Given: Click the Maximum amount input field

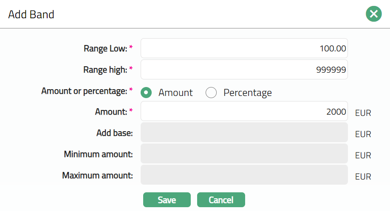Looking at the screenshot, I should pos(244,175).
